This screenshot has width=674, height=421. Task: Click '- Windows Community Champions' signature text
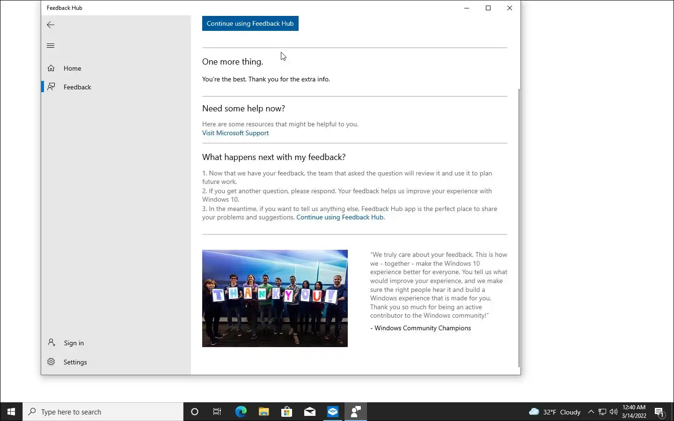tap(421, 328)
